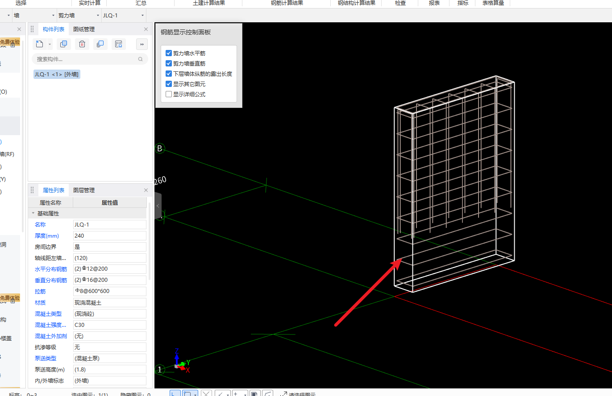Open the 表格算量 ribbon group
Image resolution: width=612 pixels, height=396 pixels.
point(493,3)
